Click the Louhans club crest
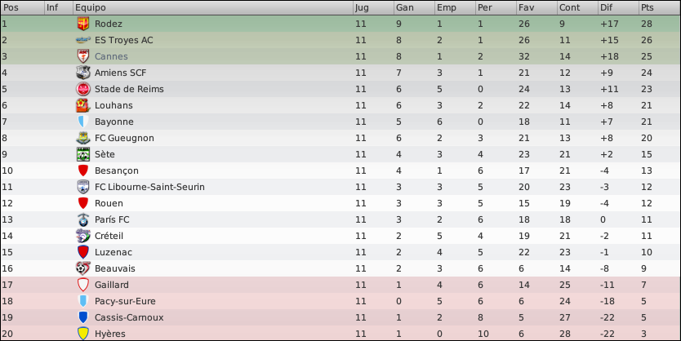Image resolution: width=681 pixels, height=341 pixels. click(x=83, y=105)
